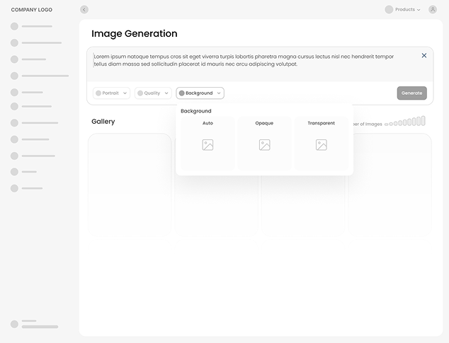
Task: Click the user profile avatar icon
Action: pyautogui.click(x=433, y=10)
